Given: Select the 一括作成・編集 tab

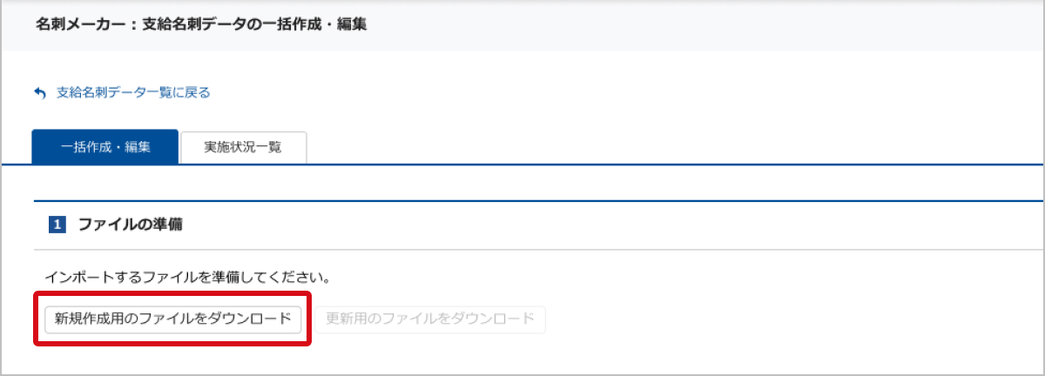Looking at the screenshot, I should (105, 147).
